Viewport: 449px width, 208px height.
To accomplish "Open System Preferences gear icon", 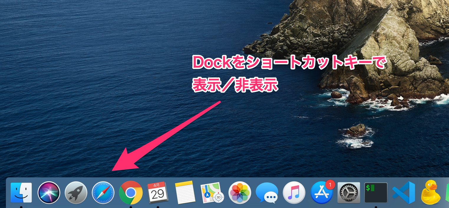I will [349, 193].
